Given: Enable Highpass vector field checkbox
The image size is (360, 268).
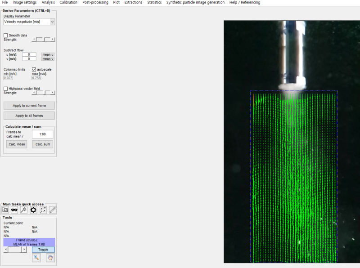Looking at the screenshot, I should 6,89.
